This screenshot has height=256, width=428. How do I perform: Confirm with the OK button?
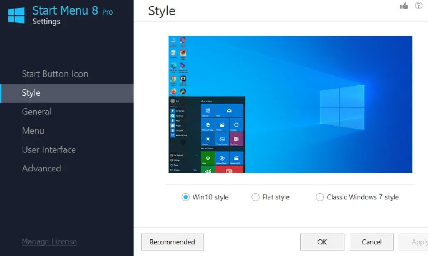[322, 242]
